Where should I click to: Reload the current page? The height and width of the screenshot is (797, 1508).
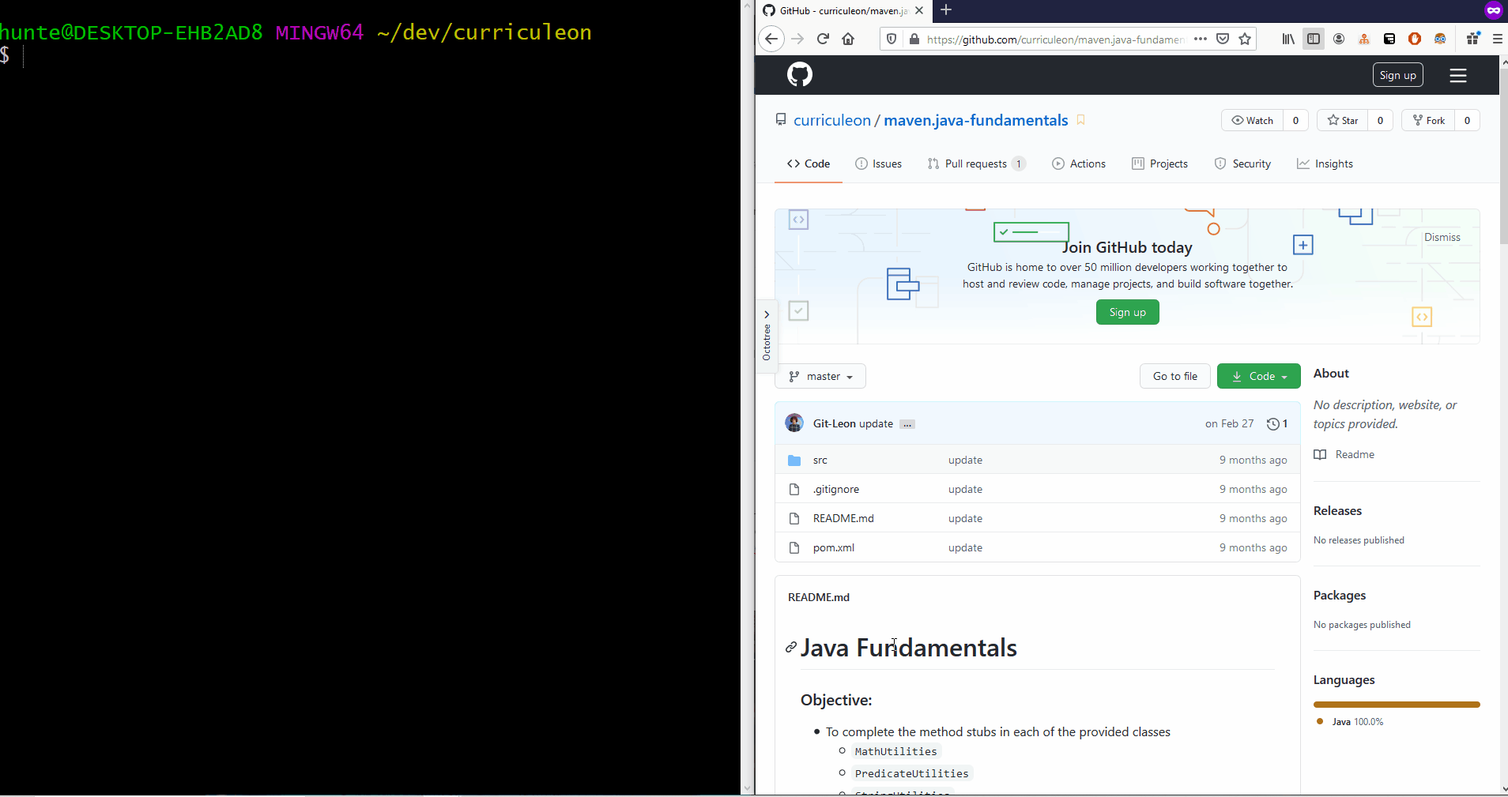823,39
